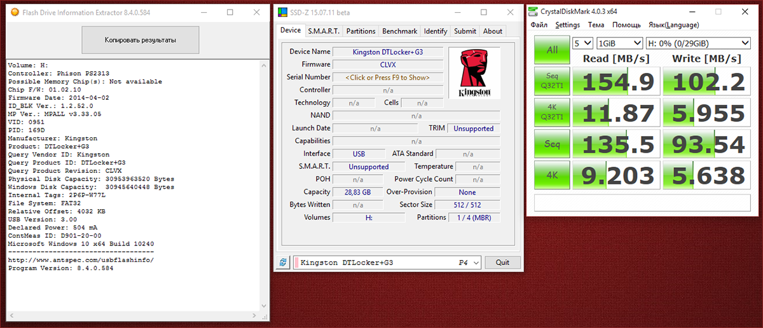The height and width of the screenshot is (328, 763).
Task: Open the About tab in SSD-Z
Action: (493, 31)
